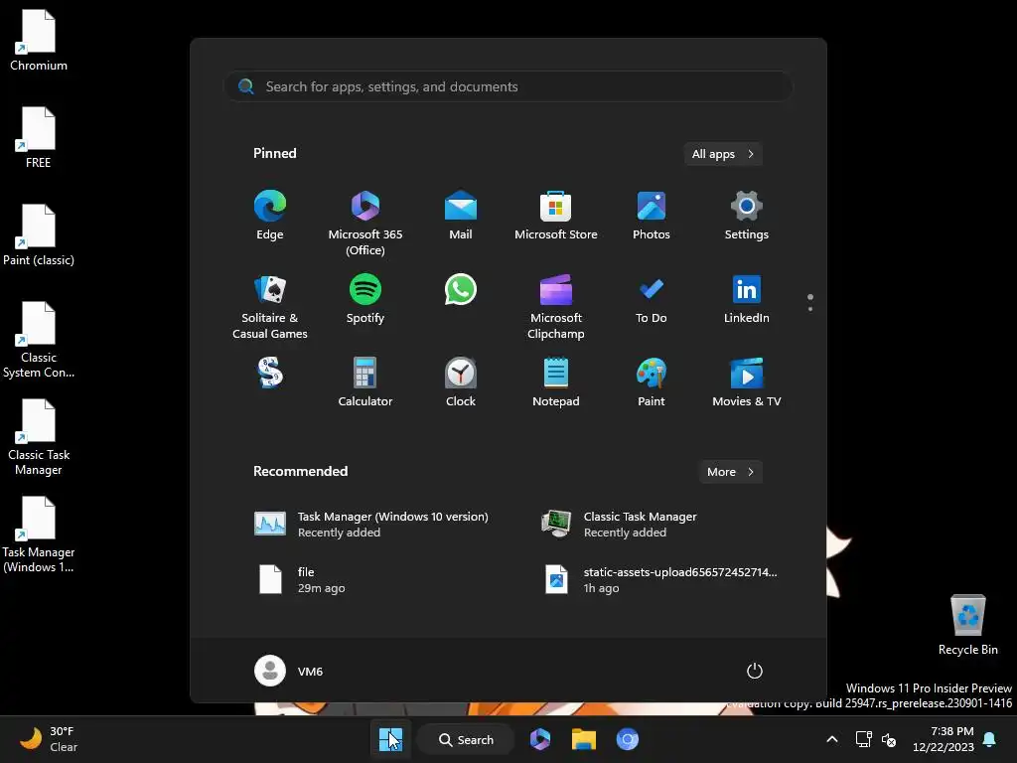Launch Spotify from the Start menu
This screenshot has height=763, width=1017.
pos(365,298)
